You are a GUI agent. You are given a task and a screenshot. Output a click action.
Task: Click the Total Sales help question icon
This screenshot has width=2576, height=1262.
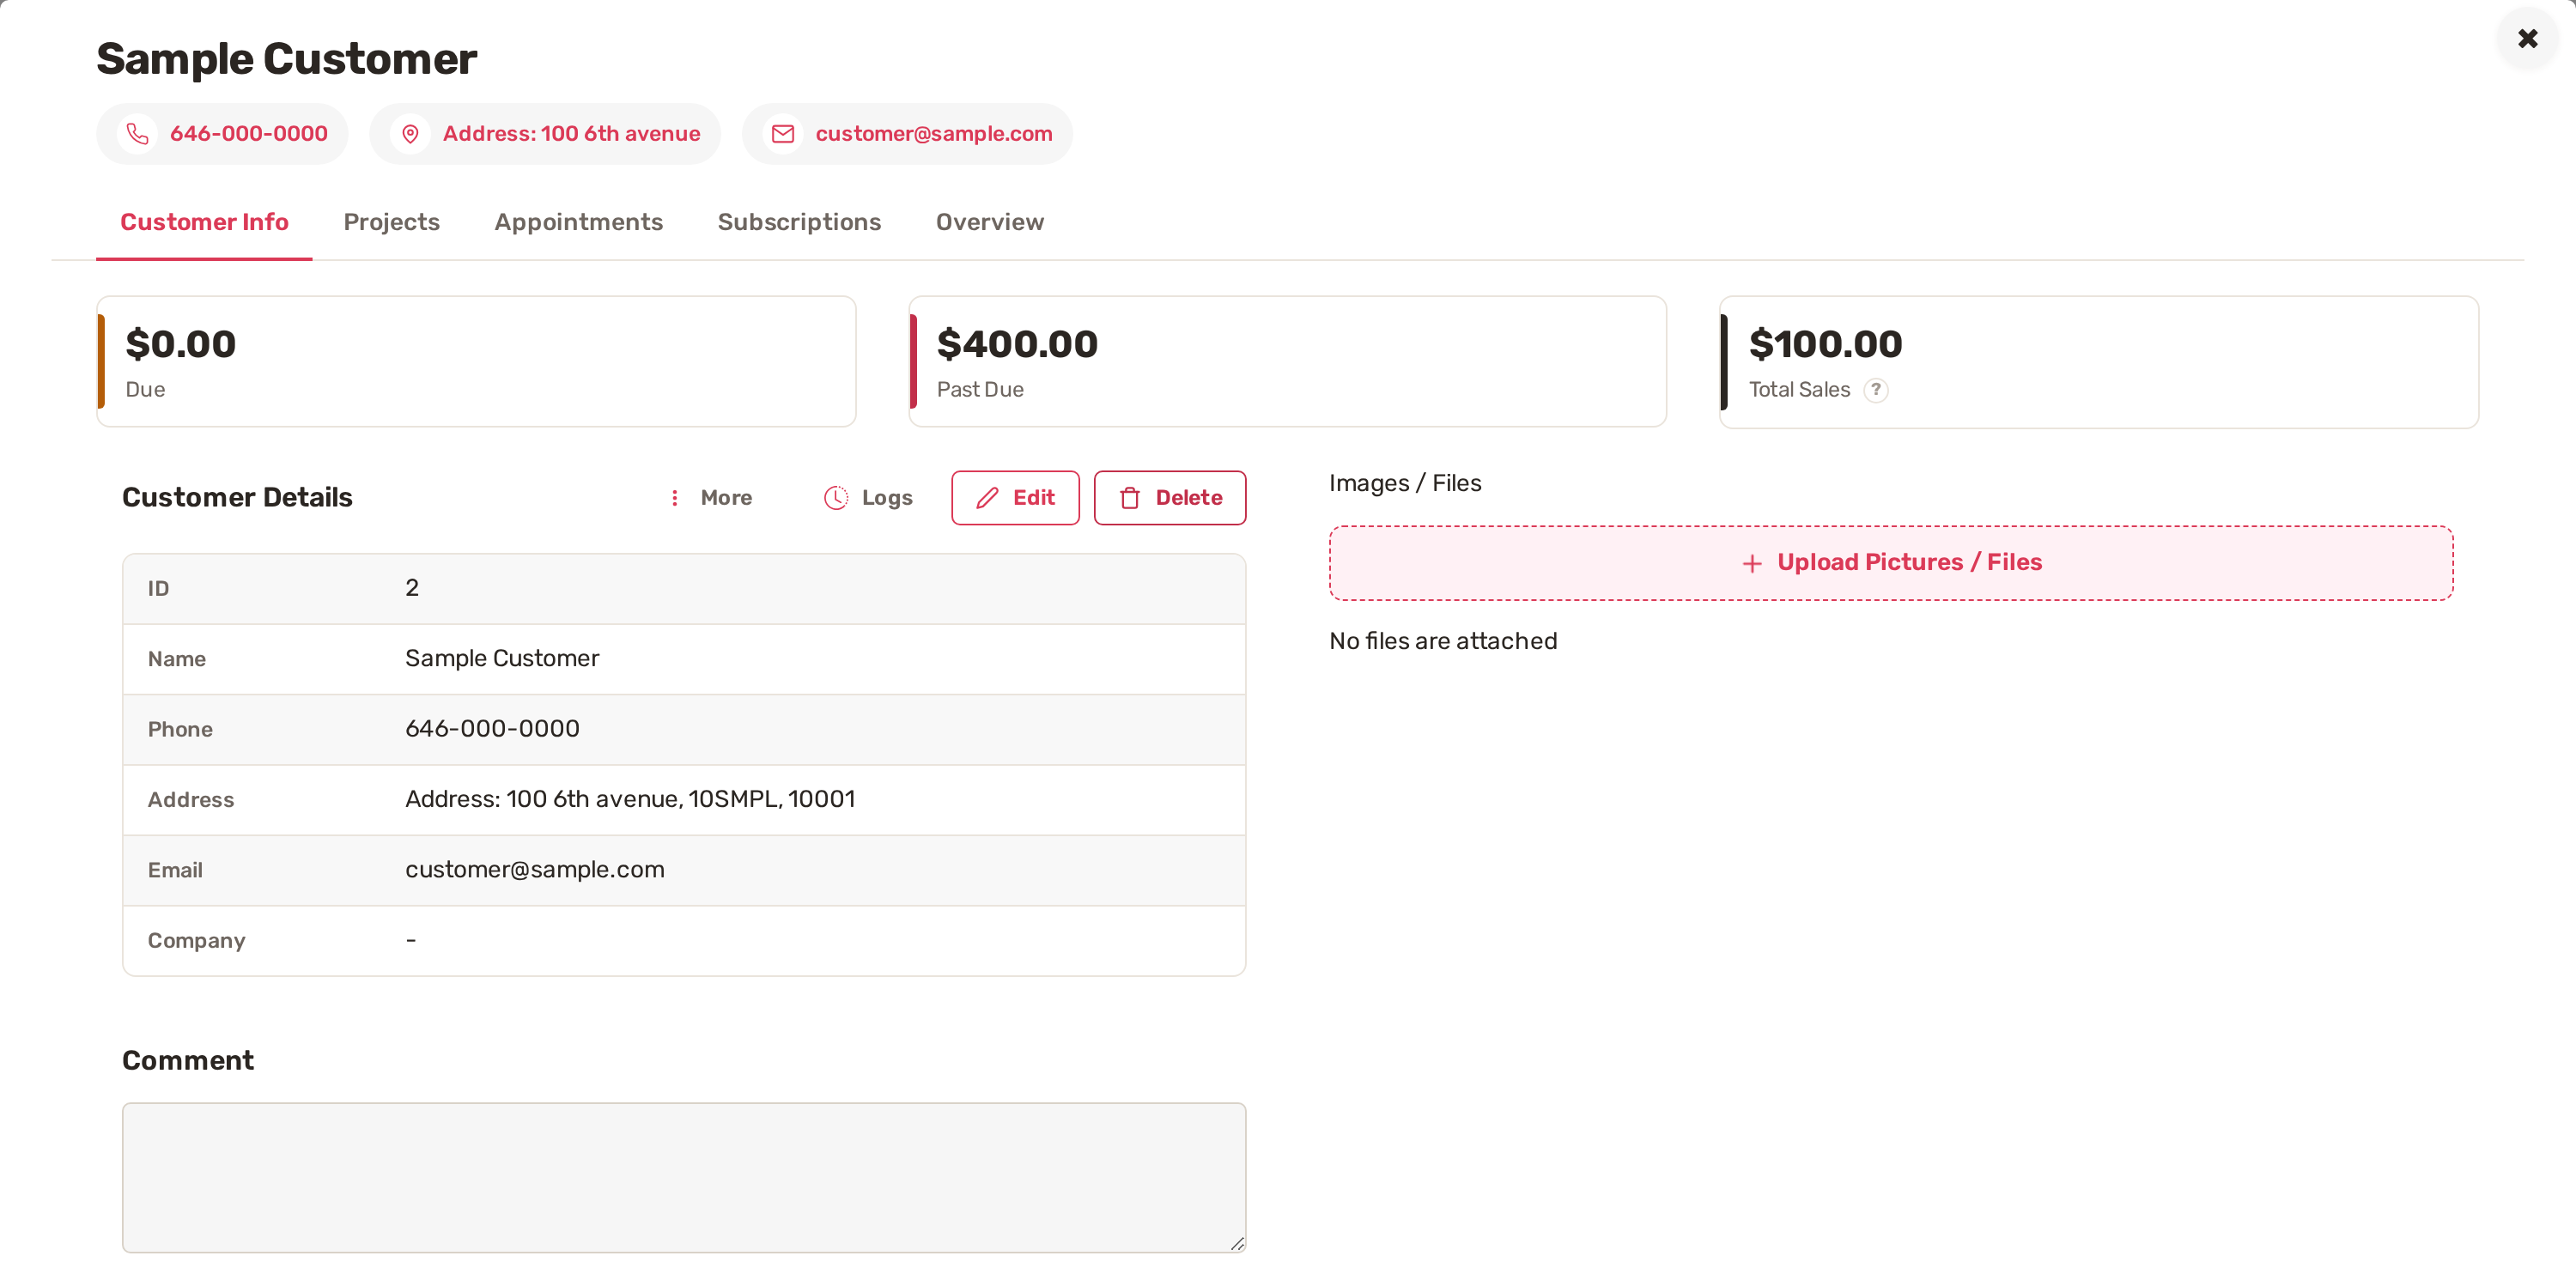click(x=1876, y=390)
